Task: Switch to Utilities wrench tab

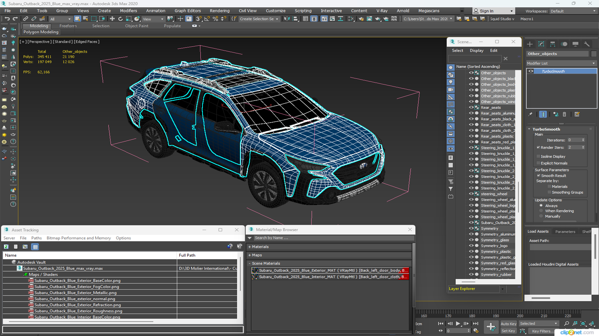Action: click(x=587, y=44)
